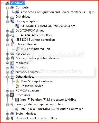Viewport: 99px width, 123px height.
Task: Expand the DVD/CD-ROM drives node
Action: tap(7, 31)
